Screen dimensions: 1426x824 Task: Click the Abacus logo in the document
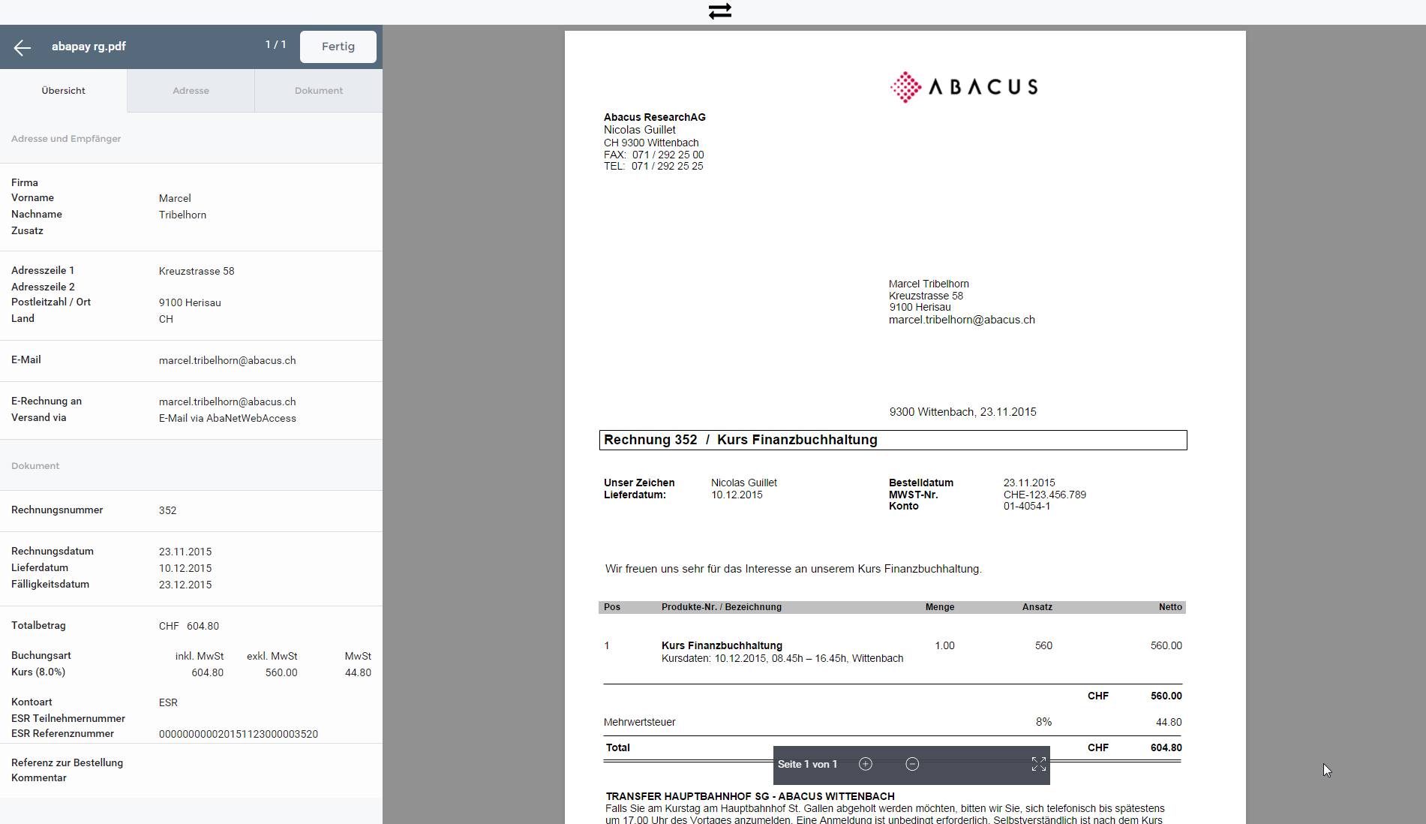(x=964, y=87)
